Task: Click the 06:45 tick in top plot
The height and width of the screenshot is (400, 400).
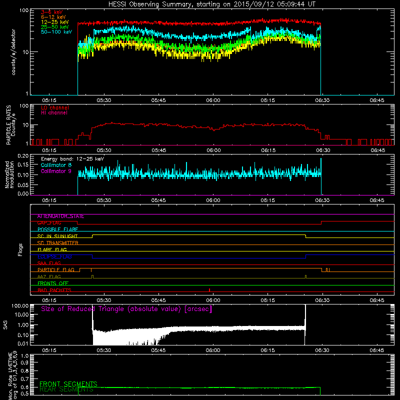Action: pyautogui.click(x=377, y=100)
